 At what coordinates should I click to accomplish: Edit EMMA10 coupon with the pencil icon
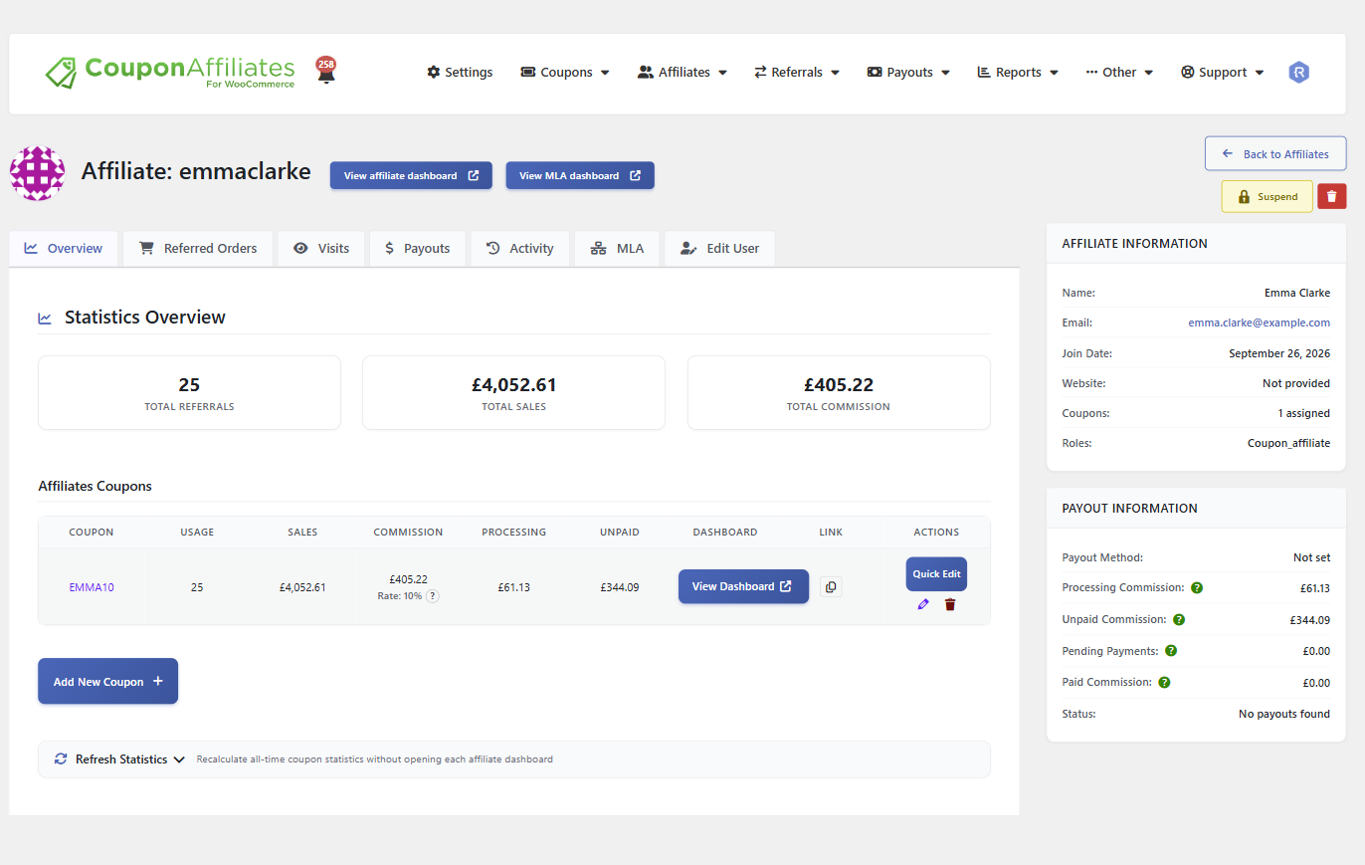coord(923,604)
